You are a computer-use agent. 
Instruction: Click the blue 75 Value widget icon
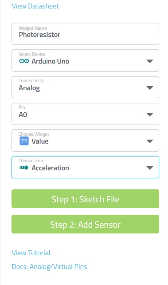24,141
